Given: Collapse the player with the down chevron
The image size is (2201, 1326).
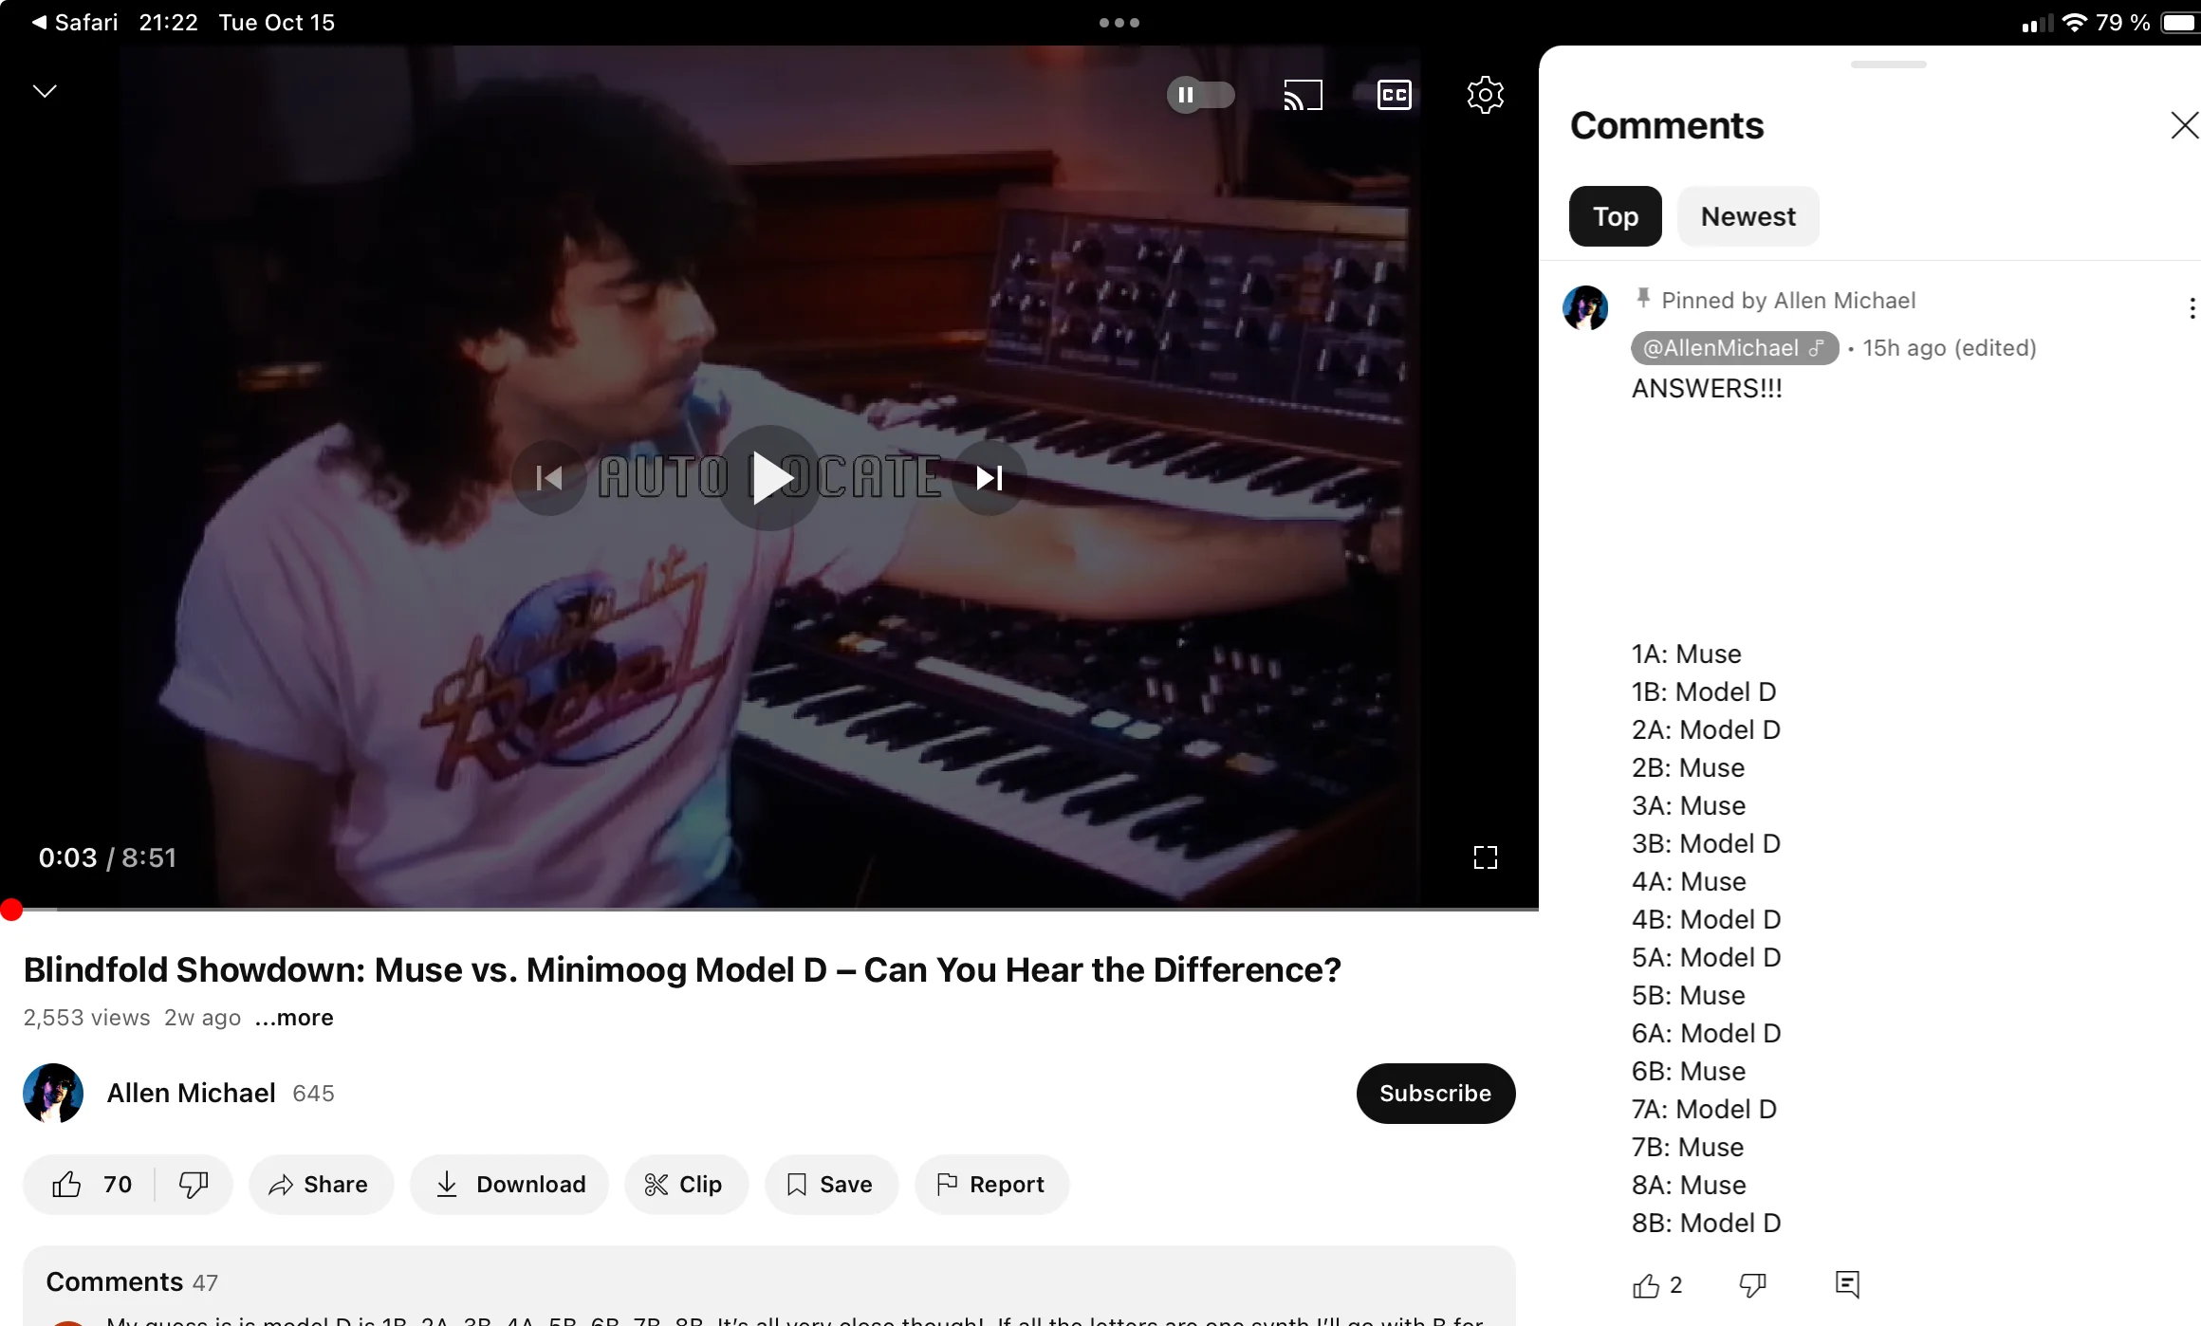Looking at the screenshot, I should coord(45,91).
